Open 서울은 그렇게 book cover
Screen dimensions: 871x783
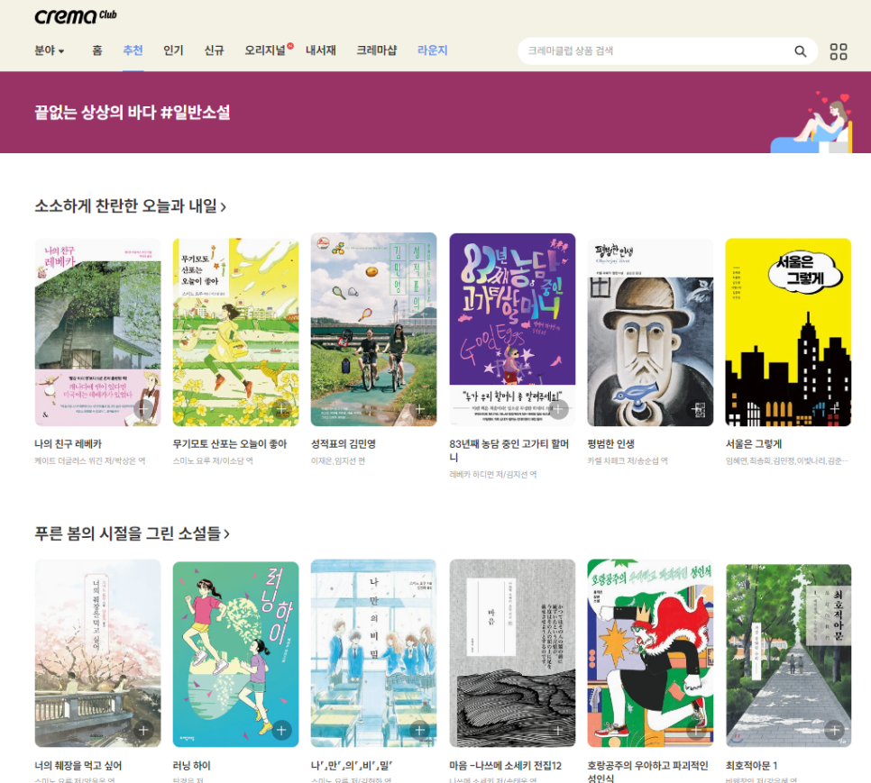click(788, 332)
